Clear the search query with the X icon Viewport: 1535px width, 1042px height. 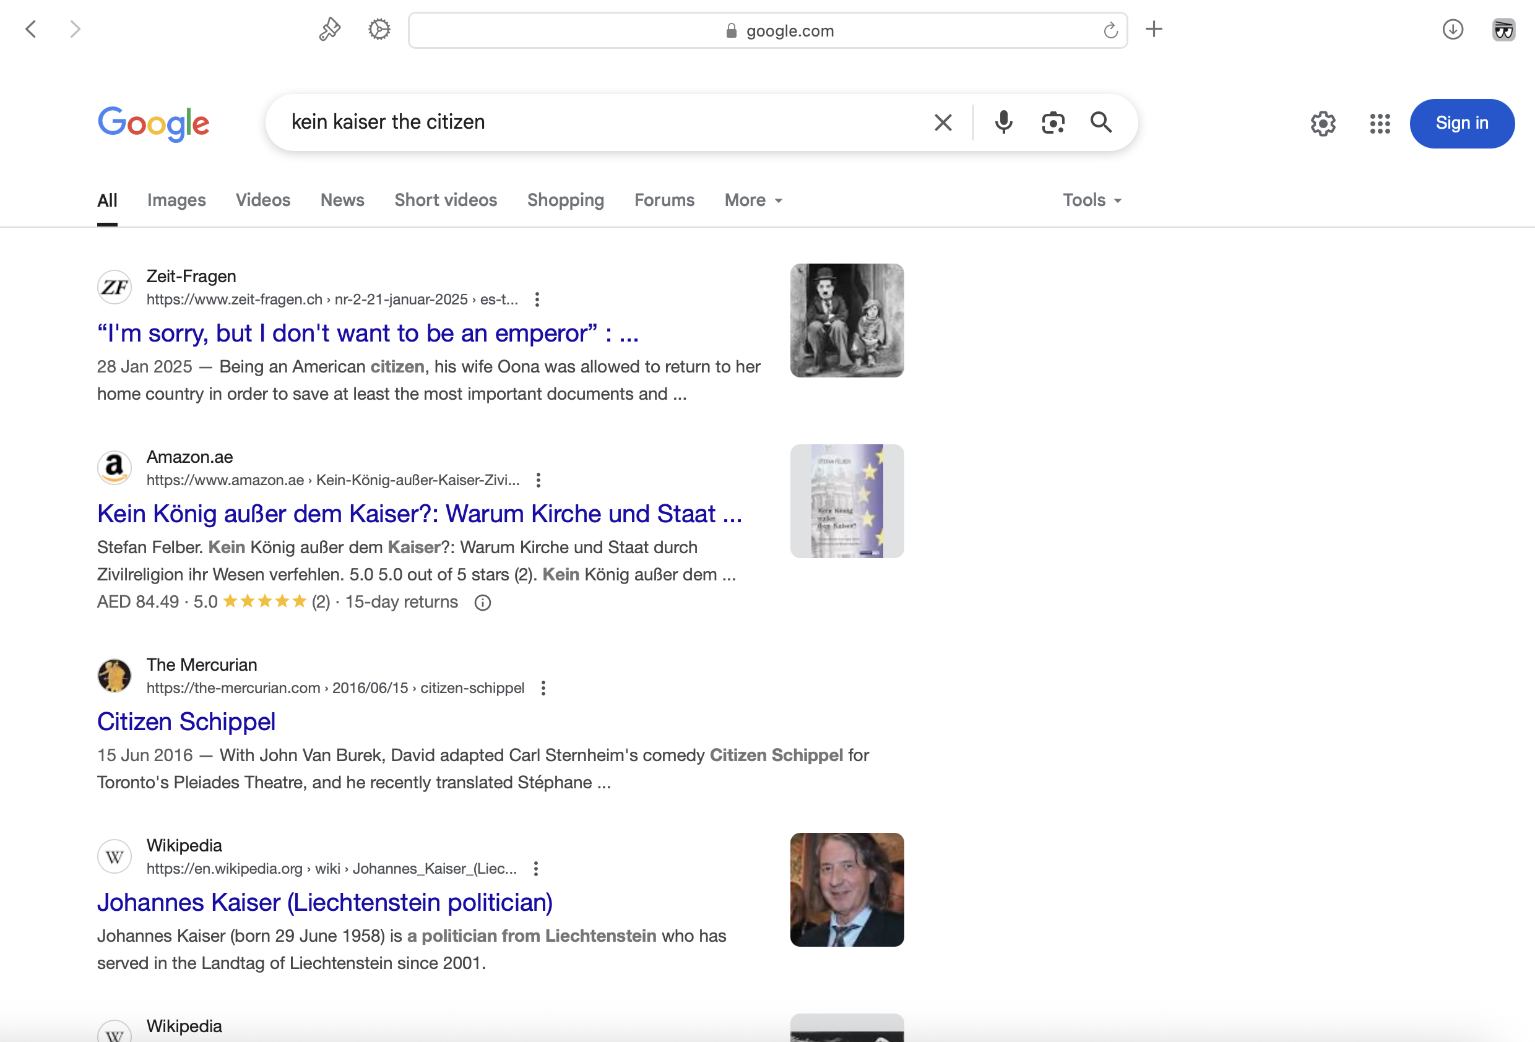pos(942,122)
